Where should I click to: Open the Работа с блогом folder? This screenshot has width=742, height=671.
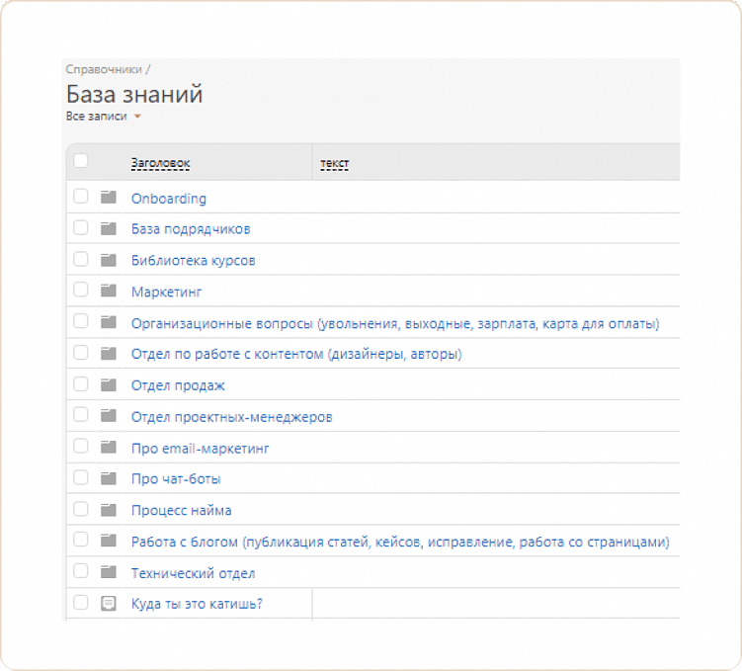(x=400, y=542)
